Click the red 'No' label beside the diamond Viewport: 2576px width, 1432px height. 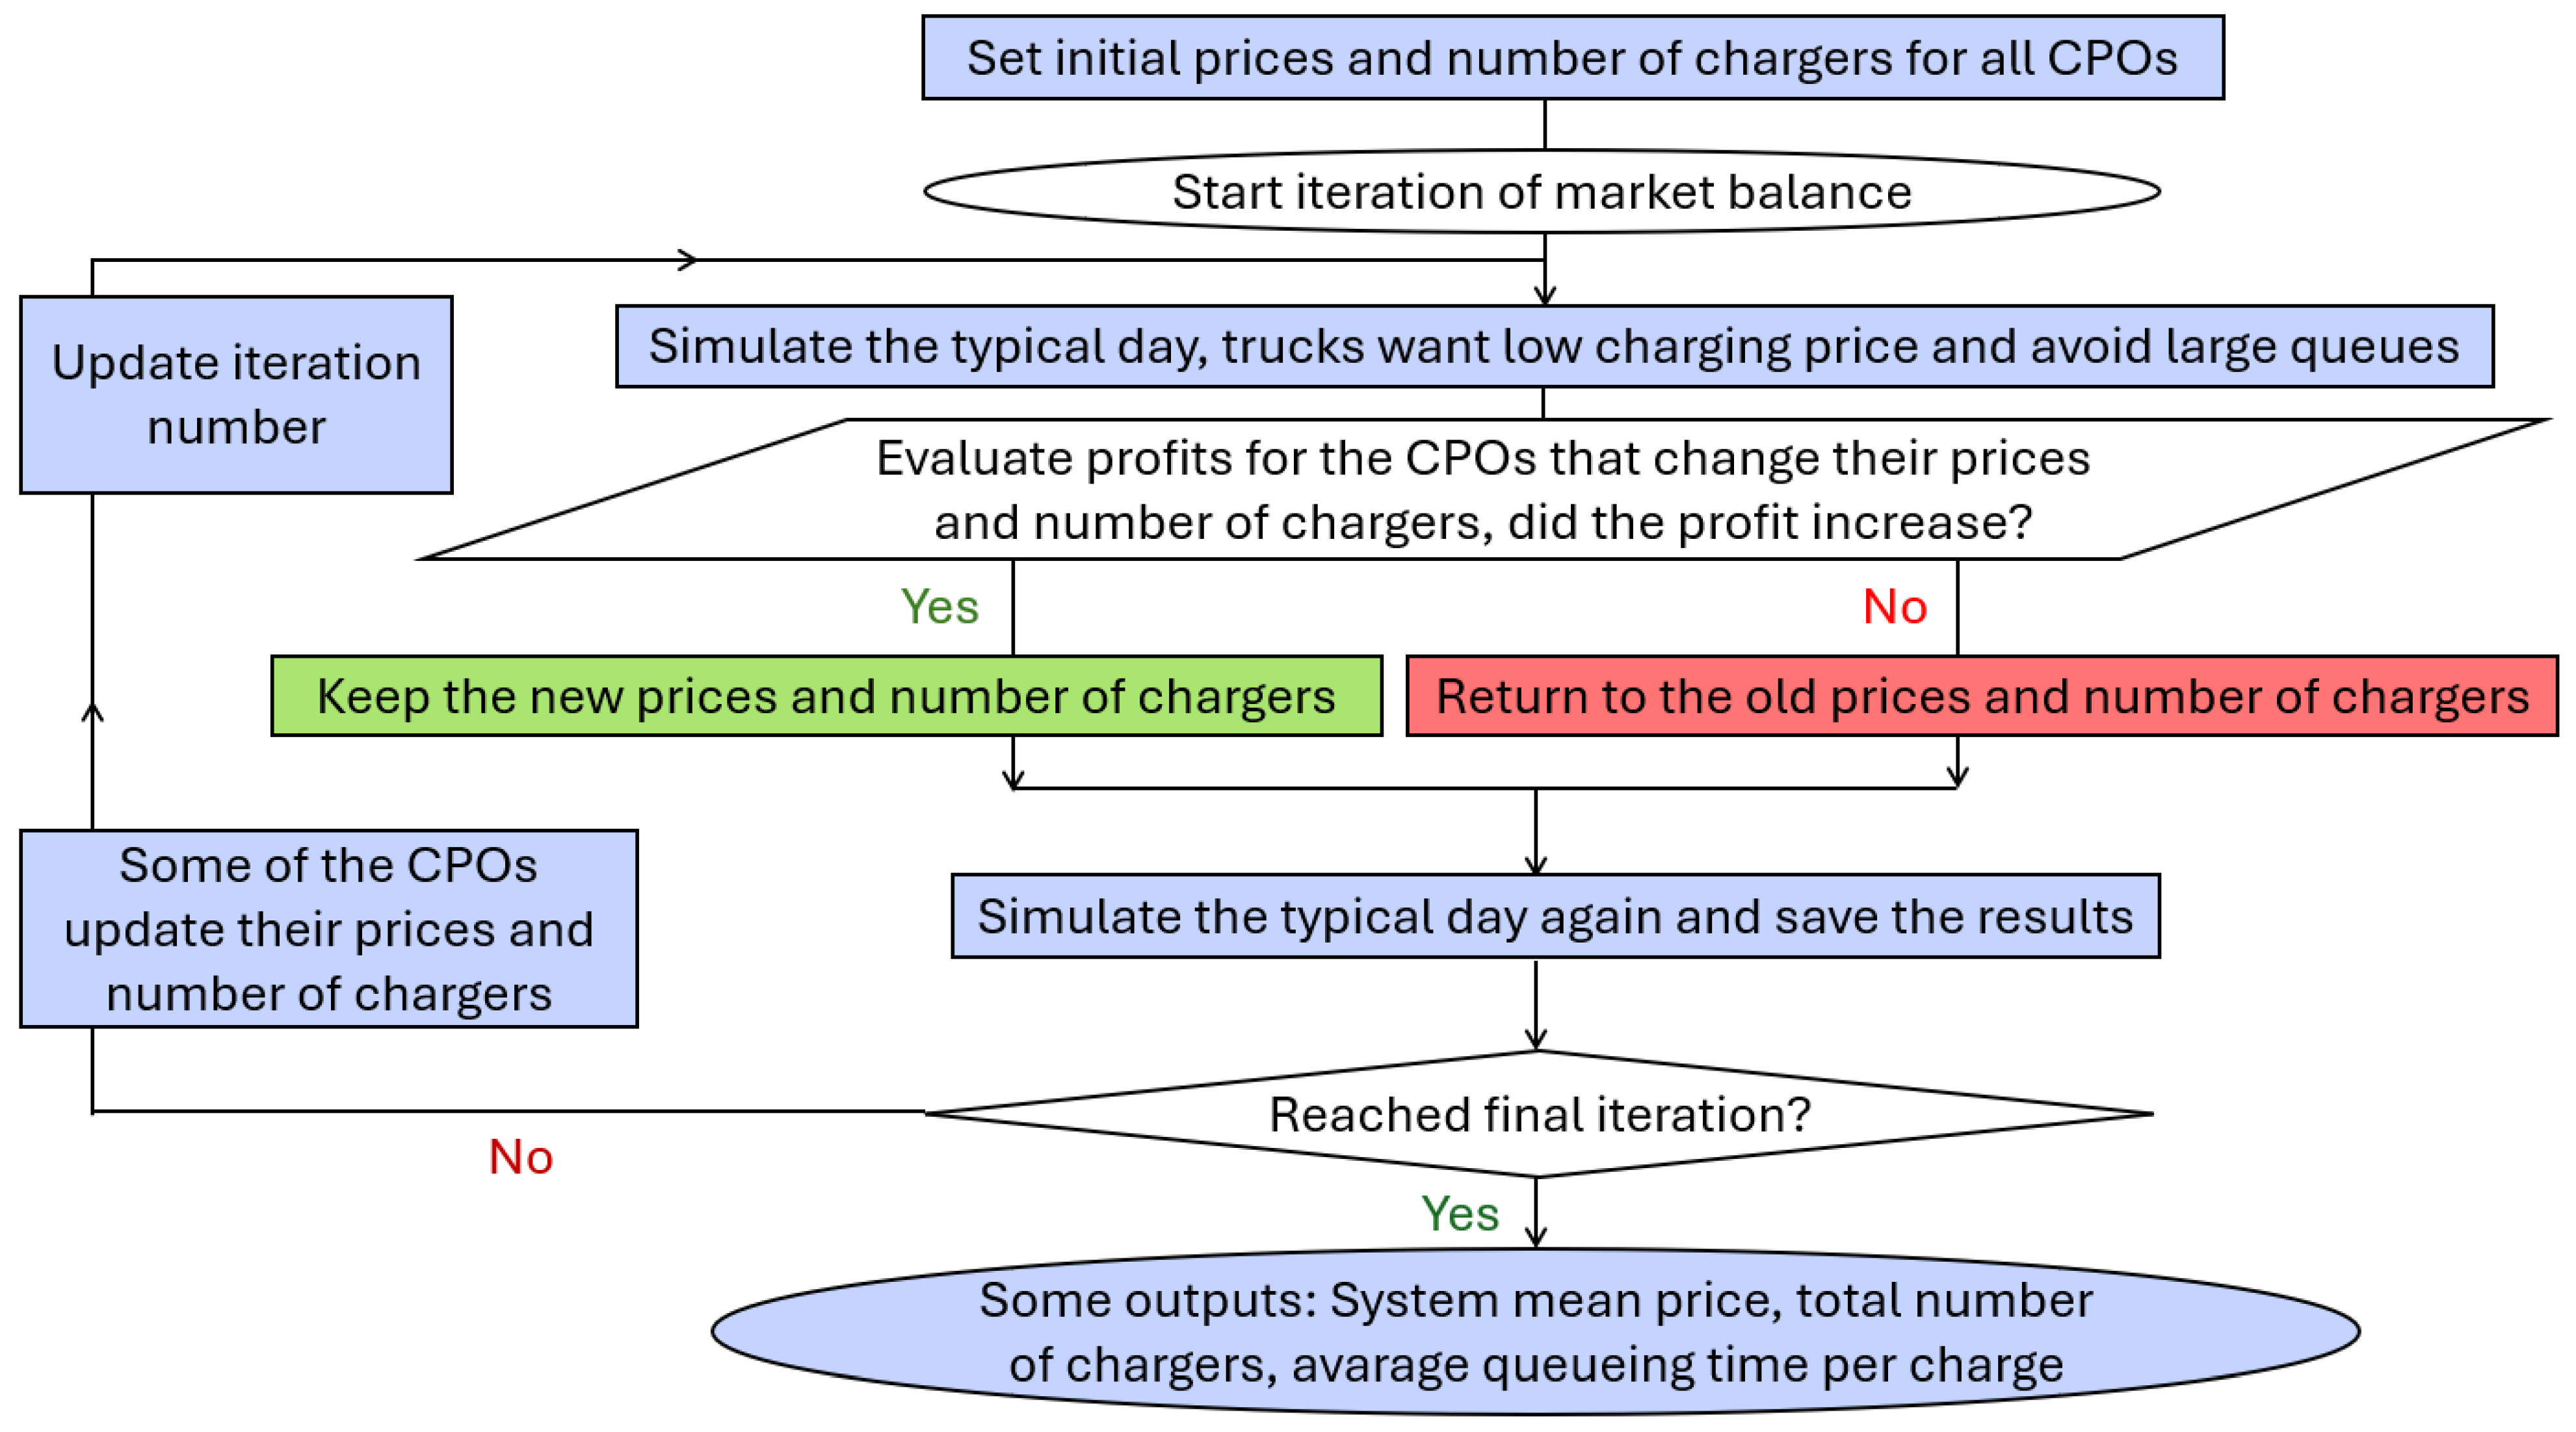pos(520,1157)
